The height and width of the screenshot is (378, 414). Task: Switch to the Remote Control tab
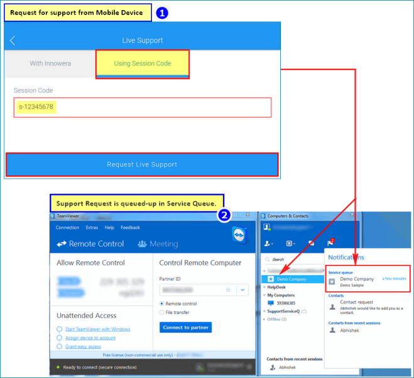90,244
